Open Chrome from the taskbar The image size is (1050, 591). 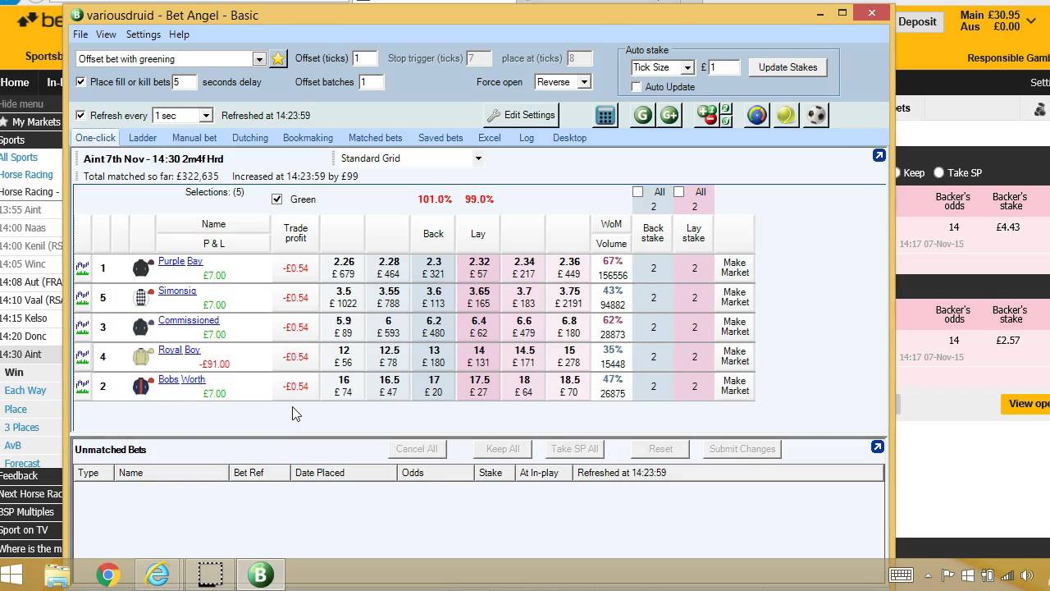point(107,575)
